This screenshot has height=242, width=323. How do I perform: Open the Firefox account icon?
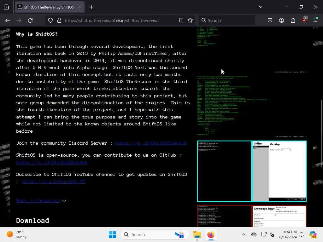(x=281, y=20)
